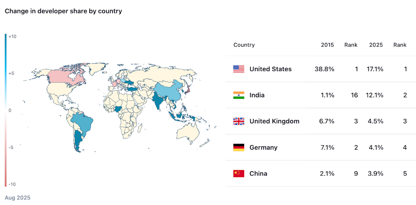The width and height of the screenshot is (416, 205).
Task: Click the Germany flag icon
Action: tap(238, 147)
